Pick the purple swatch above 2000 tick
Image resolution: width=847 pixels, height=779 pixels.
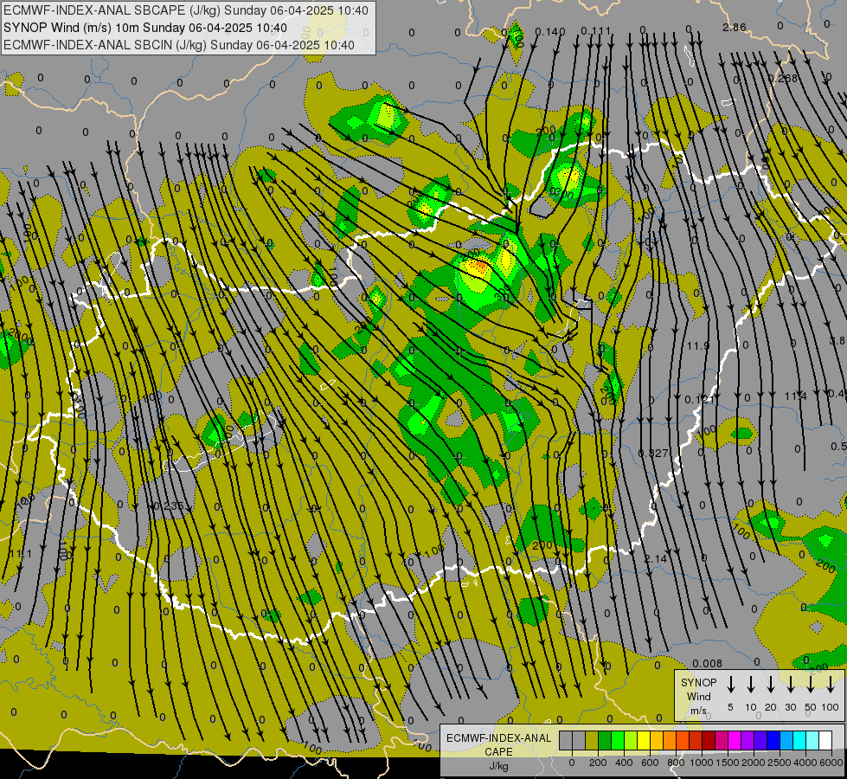[747, 740]
